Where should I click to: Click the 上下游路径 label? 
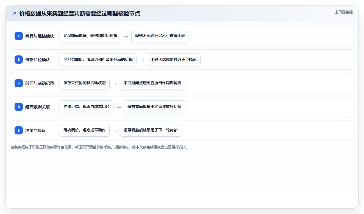click(x=344, y=12)
